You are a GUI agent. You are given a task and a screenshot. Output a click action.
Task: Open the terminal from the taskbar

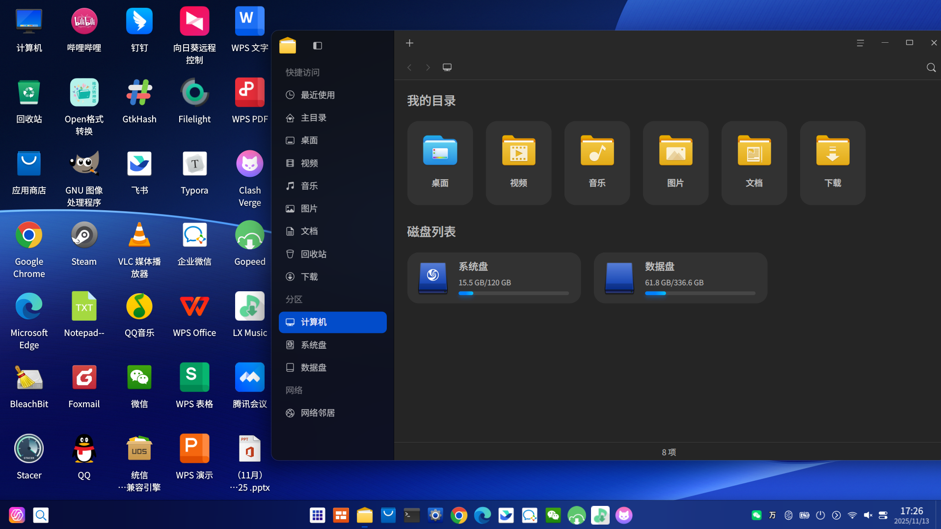click(x=412, y=515)
